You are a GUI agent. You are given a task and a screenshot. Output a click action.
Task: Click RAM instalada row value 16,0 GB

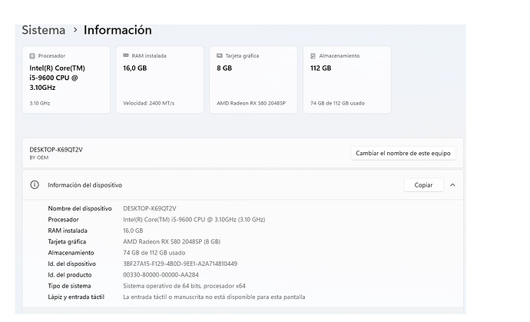tap(133, 231)
